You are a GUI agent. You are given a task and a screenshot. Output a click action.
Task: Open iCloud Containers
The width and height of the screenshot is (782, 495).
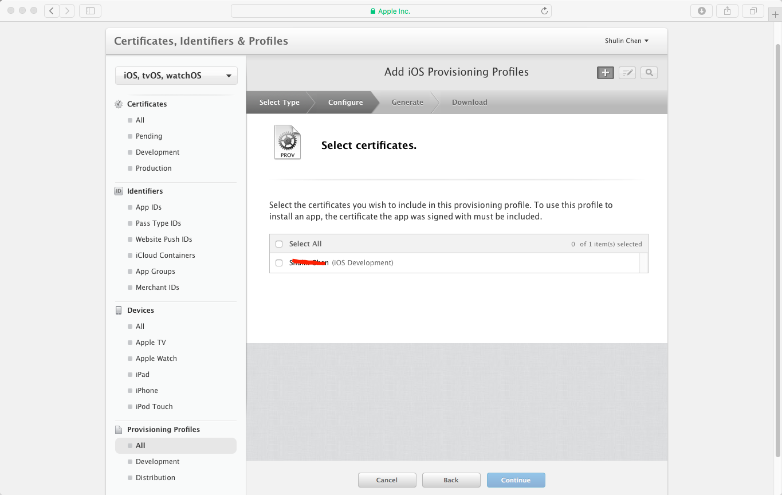pyautogui.click(x=165, y=256)
